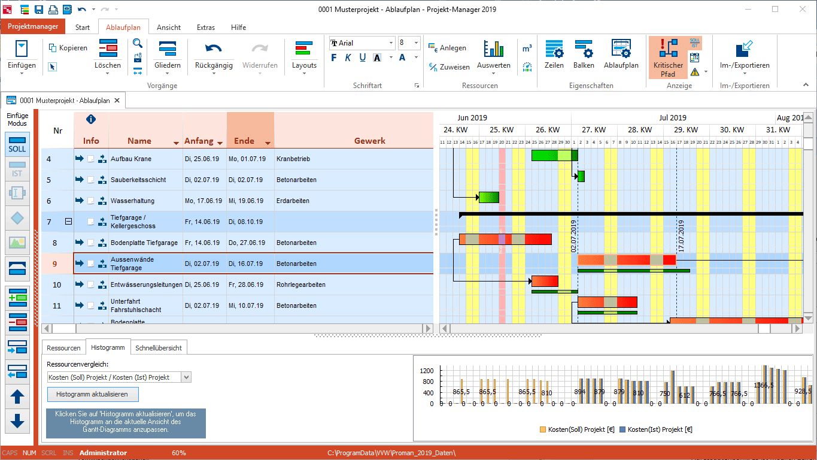Open the Arial font name dropdown
Image resolution: width=817 pixels, height=460 pixels.
point(391,43)
